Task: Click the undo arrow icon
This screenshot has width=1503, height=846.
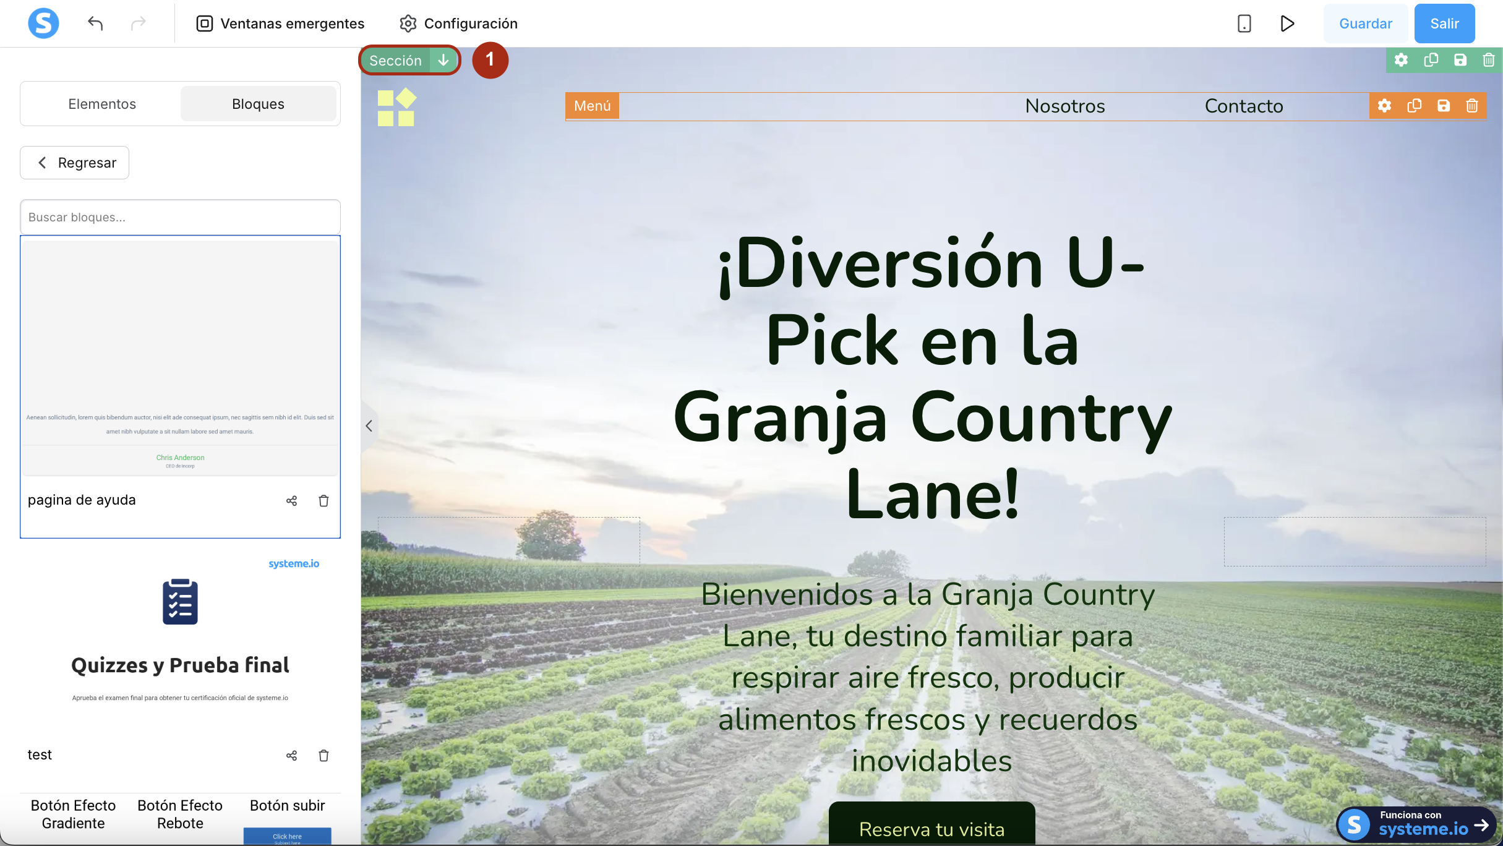Action: 95,23
